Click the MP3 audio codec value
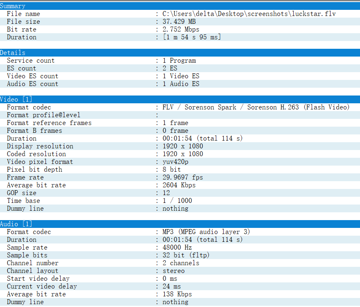Image resolution: width=360 pixels, height=307 pixels. tap(206, 232)
